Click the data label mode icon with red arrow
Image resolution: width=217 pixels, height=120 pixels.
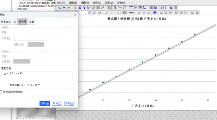(89, 8)
